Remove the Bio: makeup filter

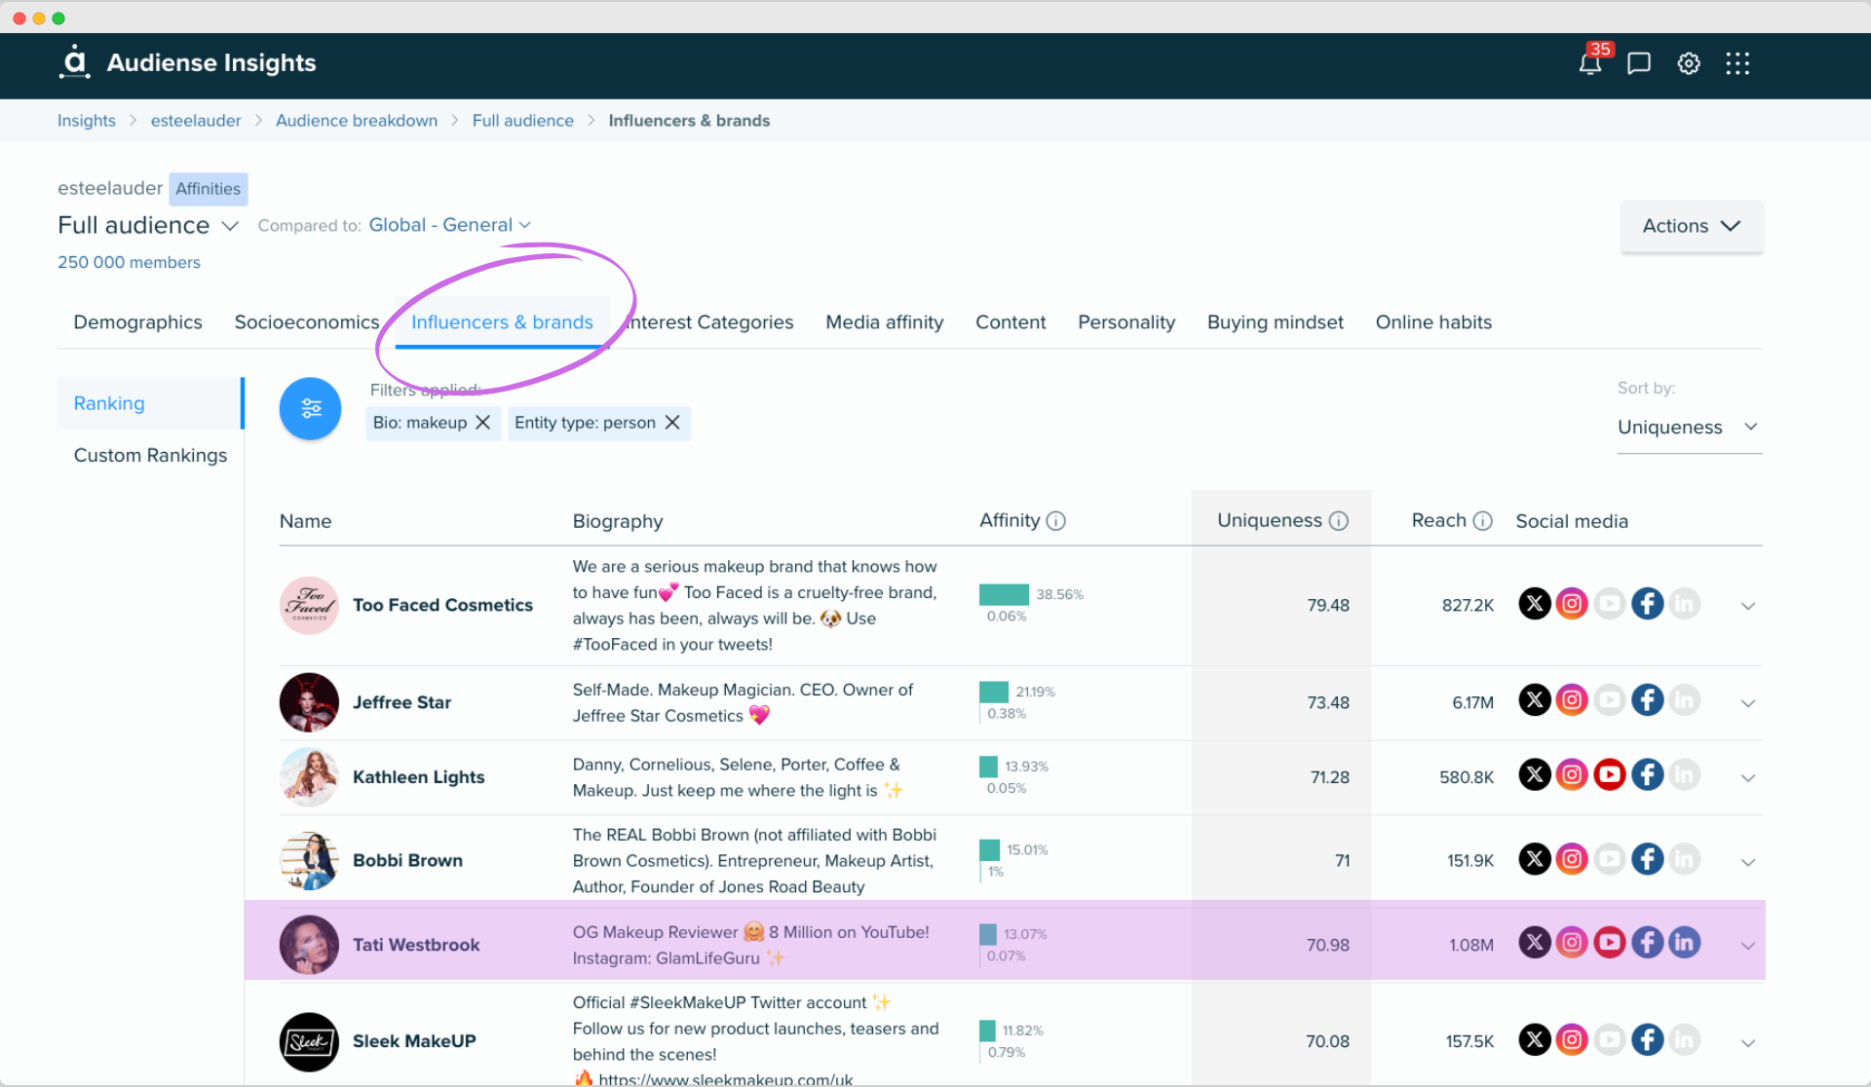tap(481, 422)
